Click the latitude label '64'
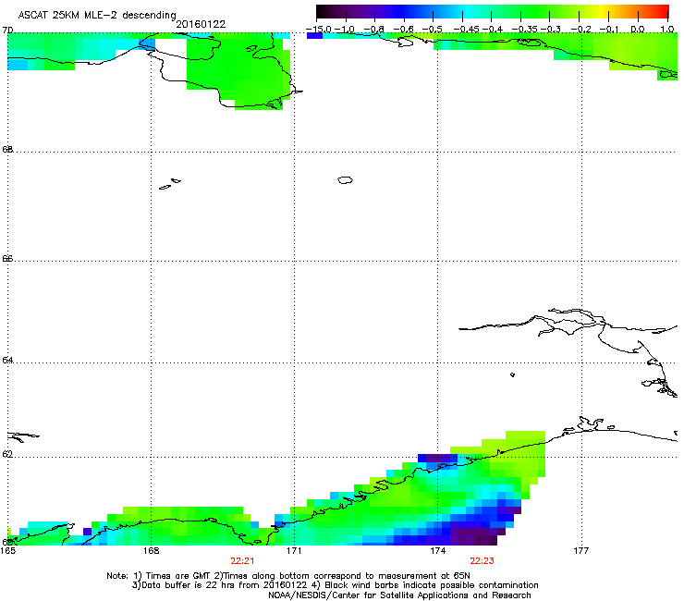Image resolution: width=684 pixels, height=601 pixels. pos(7,360)
